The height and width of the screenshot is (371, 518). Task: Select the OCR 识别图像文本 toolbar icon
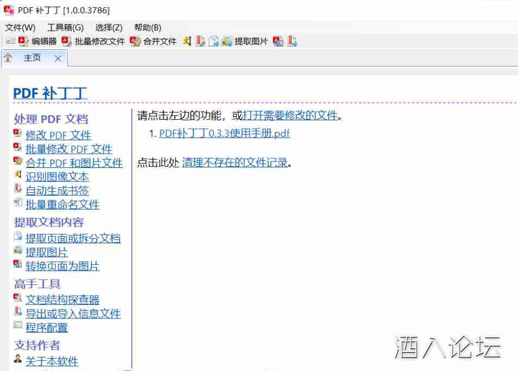[187, 41]
